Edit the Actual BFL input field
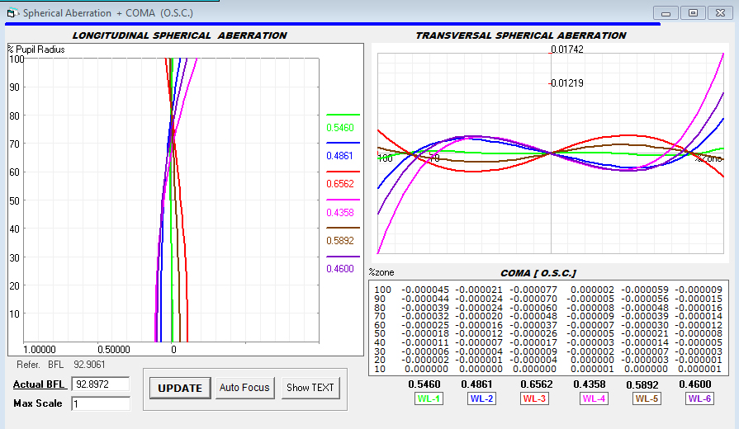The height and width of the screenshot is (429, 739). [x=101, y=384]
